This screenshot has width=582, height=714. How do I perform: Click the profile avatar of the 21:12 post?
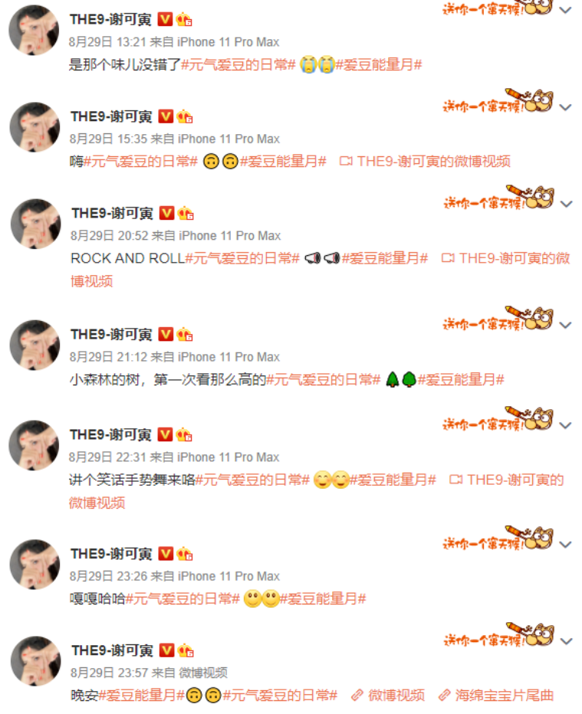coord(35,345)
